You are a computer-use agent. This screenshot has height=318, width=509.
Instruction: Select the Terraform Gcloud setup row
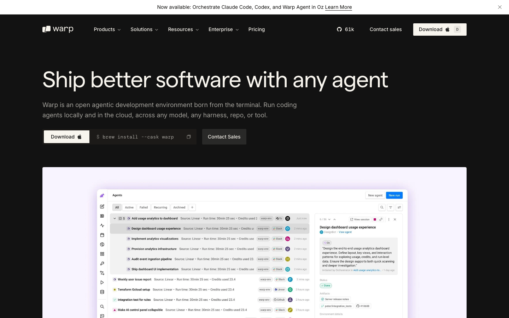[210, 290]
